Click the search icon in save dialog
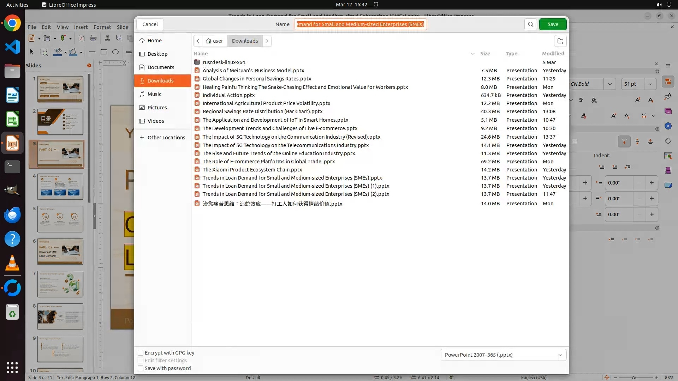The width and height of the screenshot is (678, 381). click(x=530, y=24)
